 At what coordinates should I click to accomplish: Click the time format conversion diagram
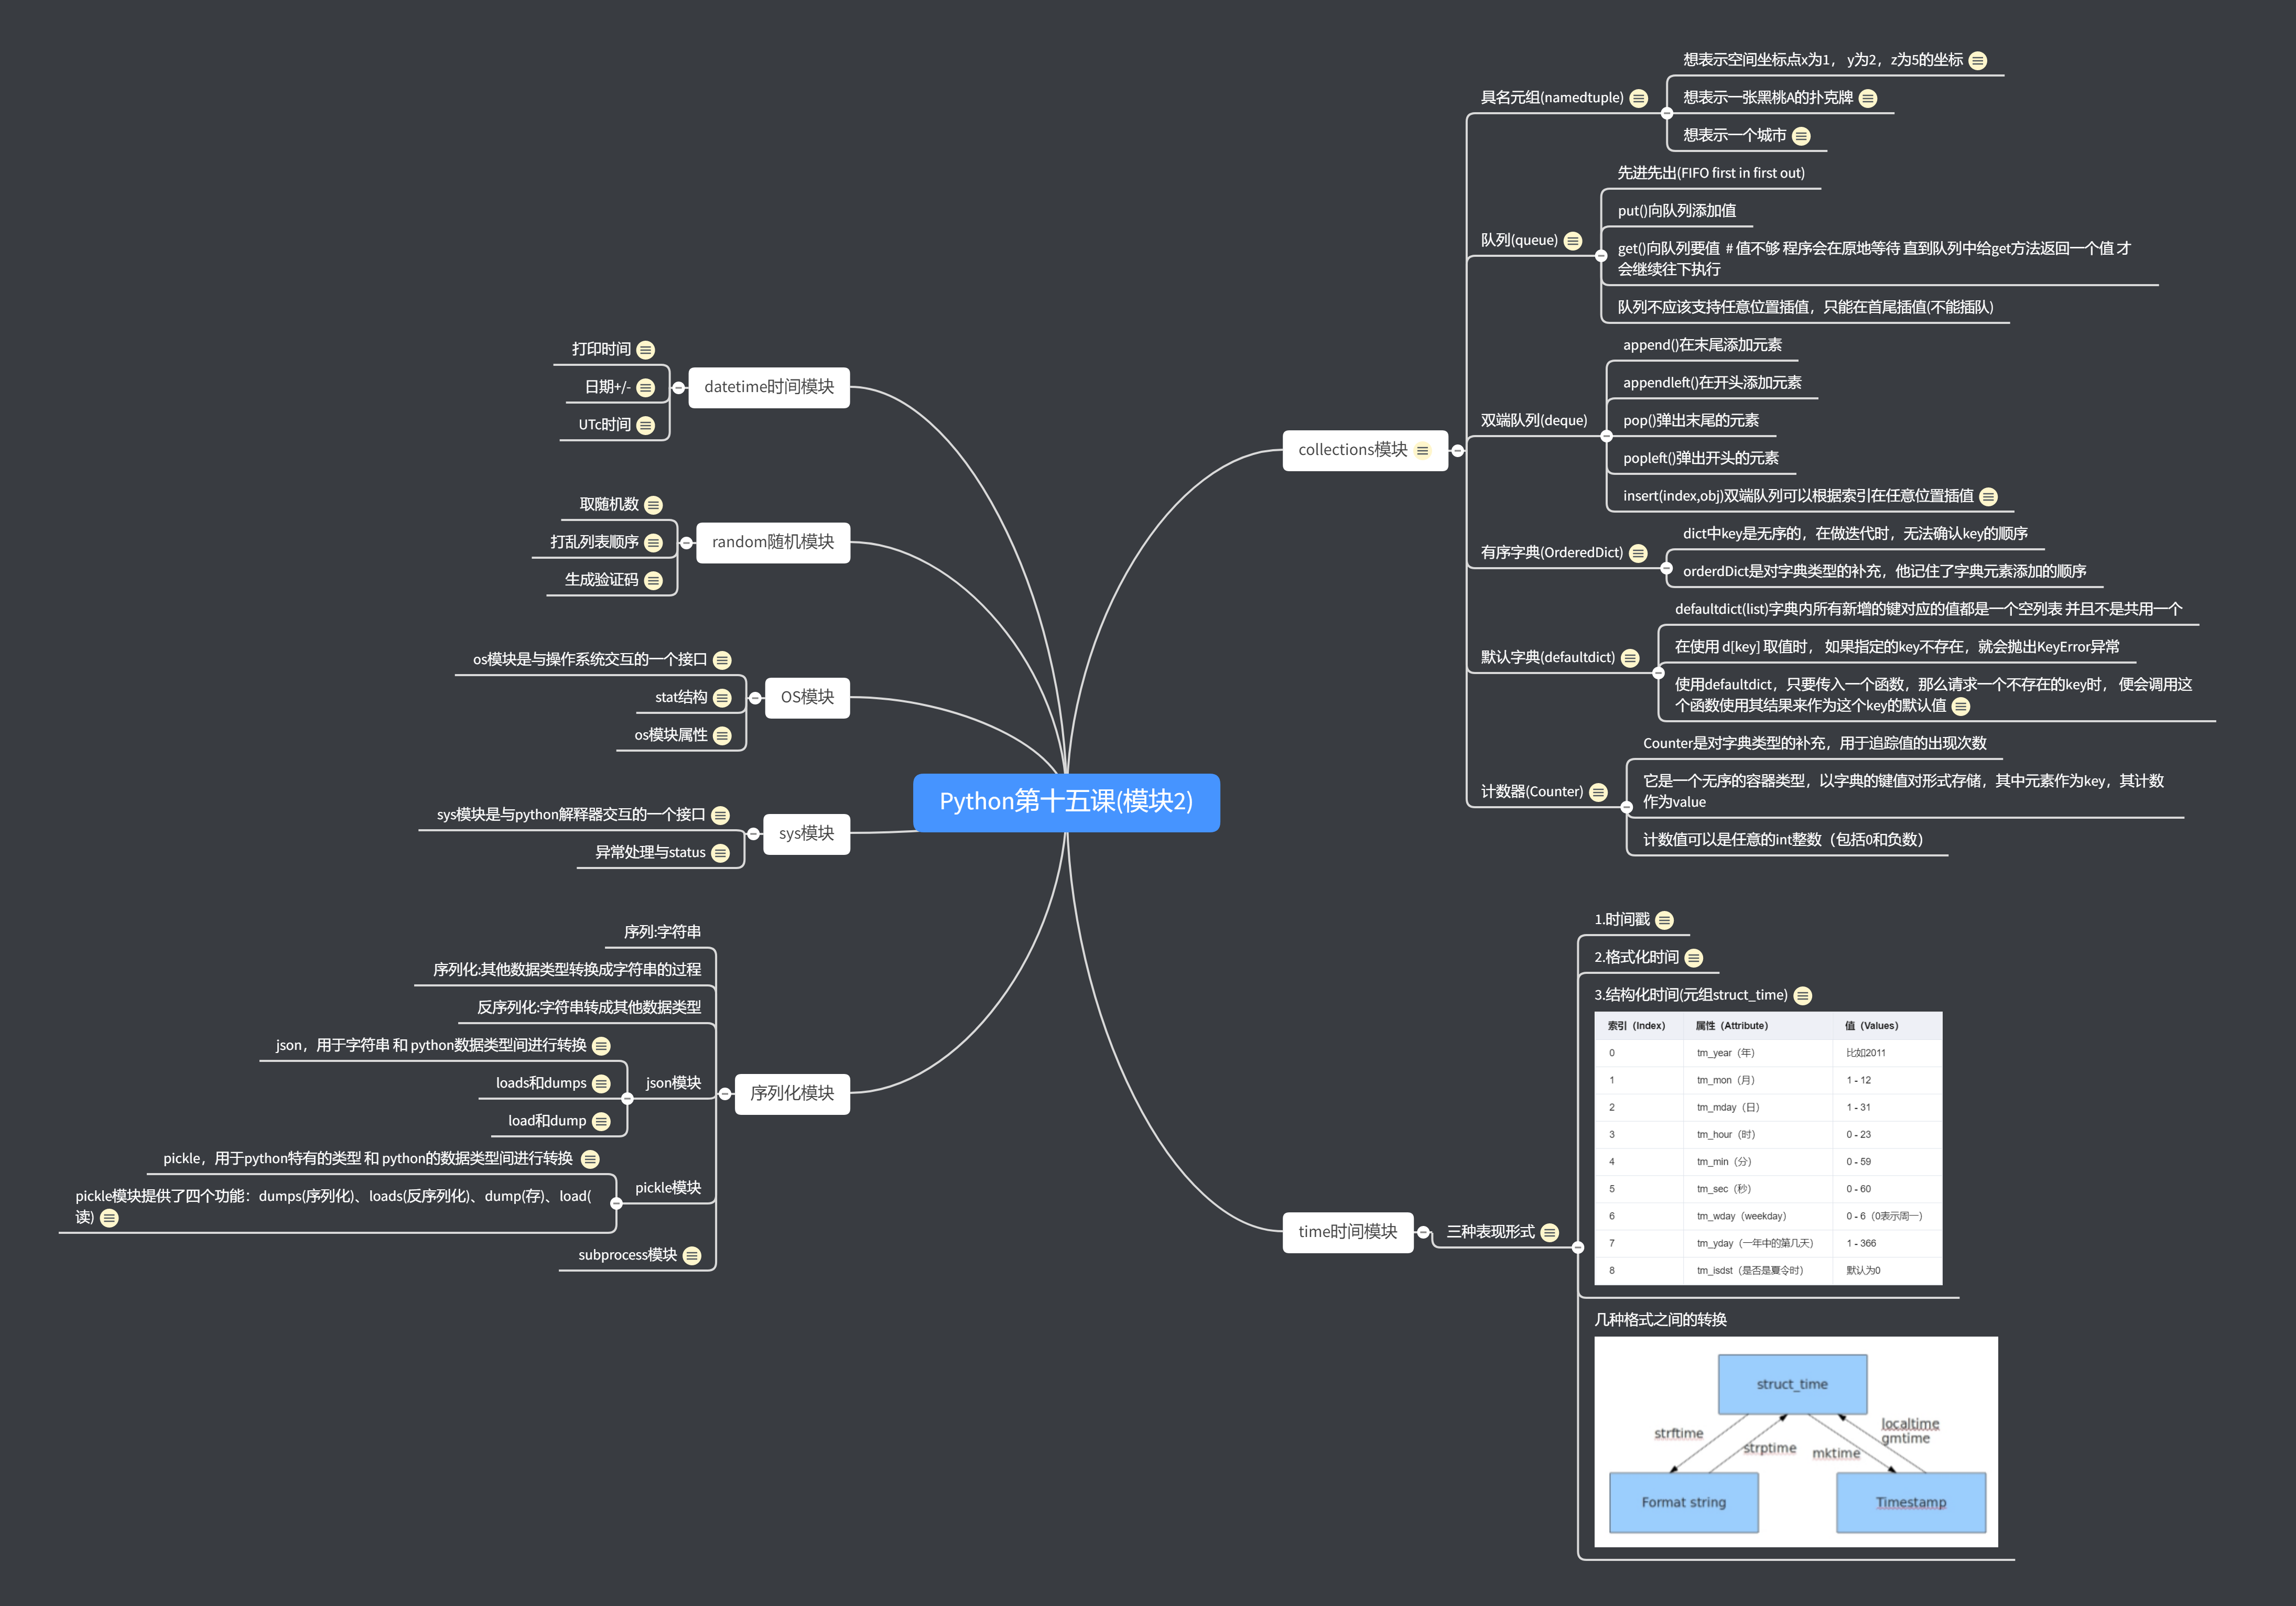(1796, 1442)
